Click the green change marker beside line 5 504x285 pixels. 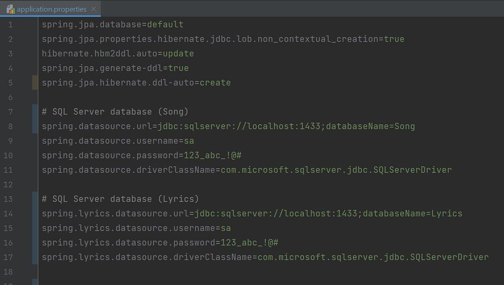click(x=35, y=83)
